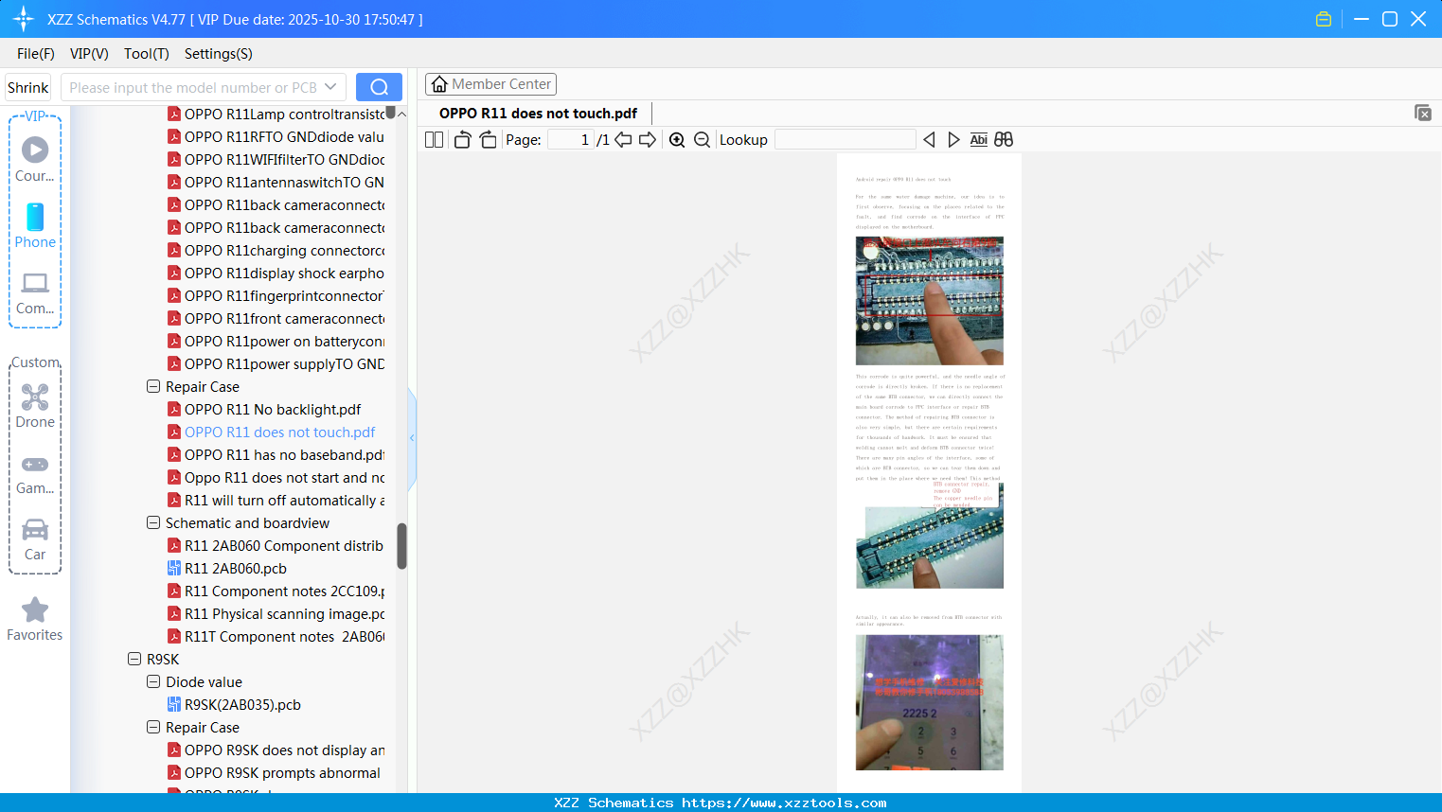Open OPPO R11charging connector file
The width and height of the screenshot is (1442, 812).
click(284, 251)
